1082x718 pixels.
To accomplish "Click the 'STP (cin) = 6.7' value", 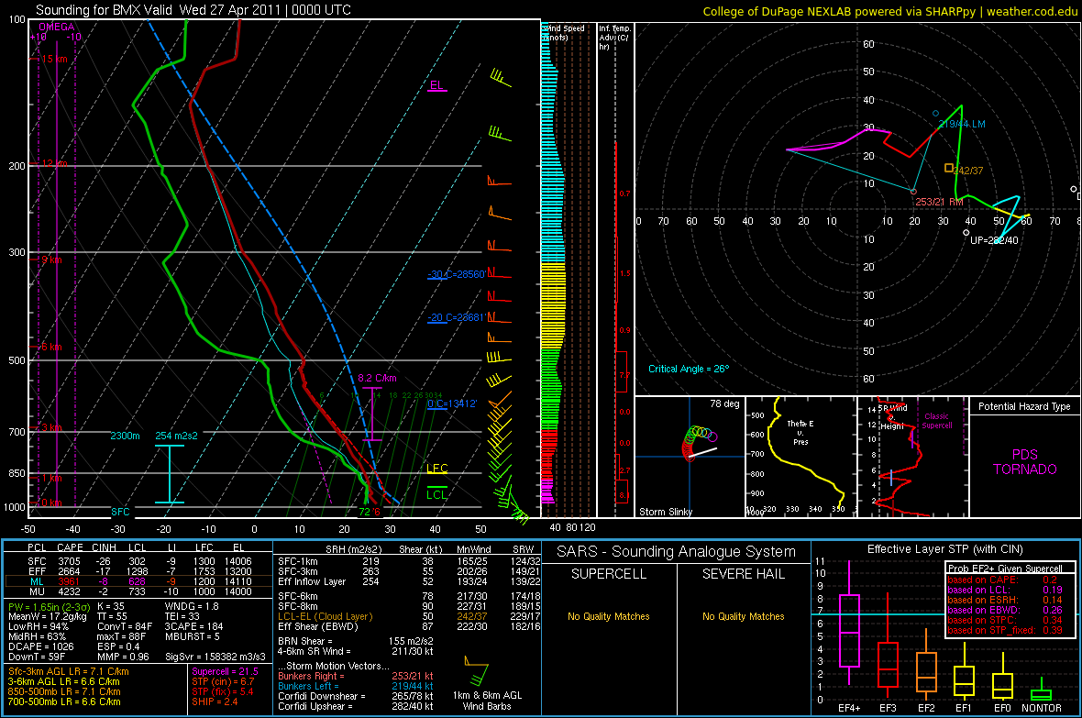I will coord(223,681).
